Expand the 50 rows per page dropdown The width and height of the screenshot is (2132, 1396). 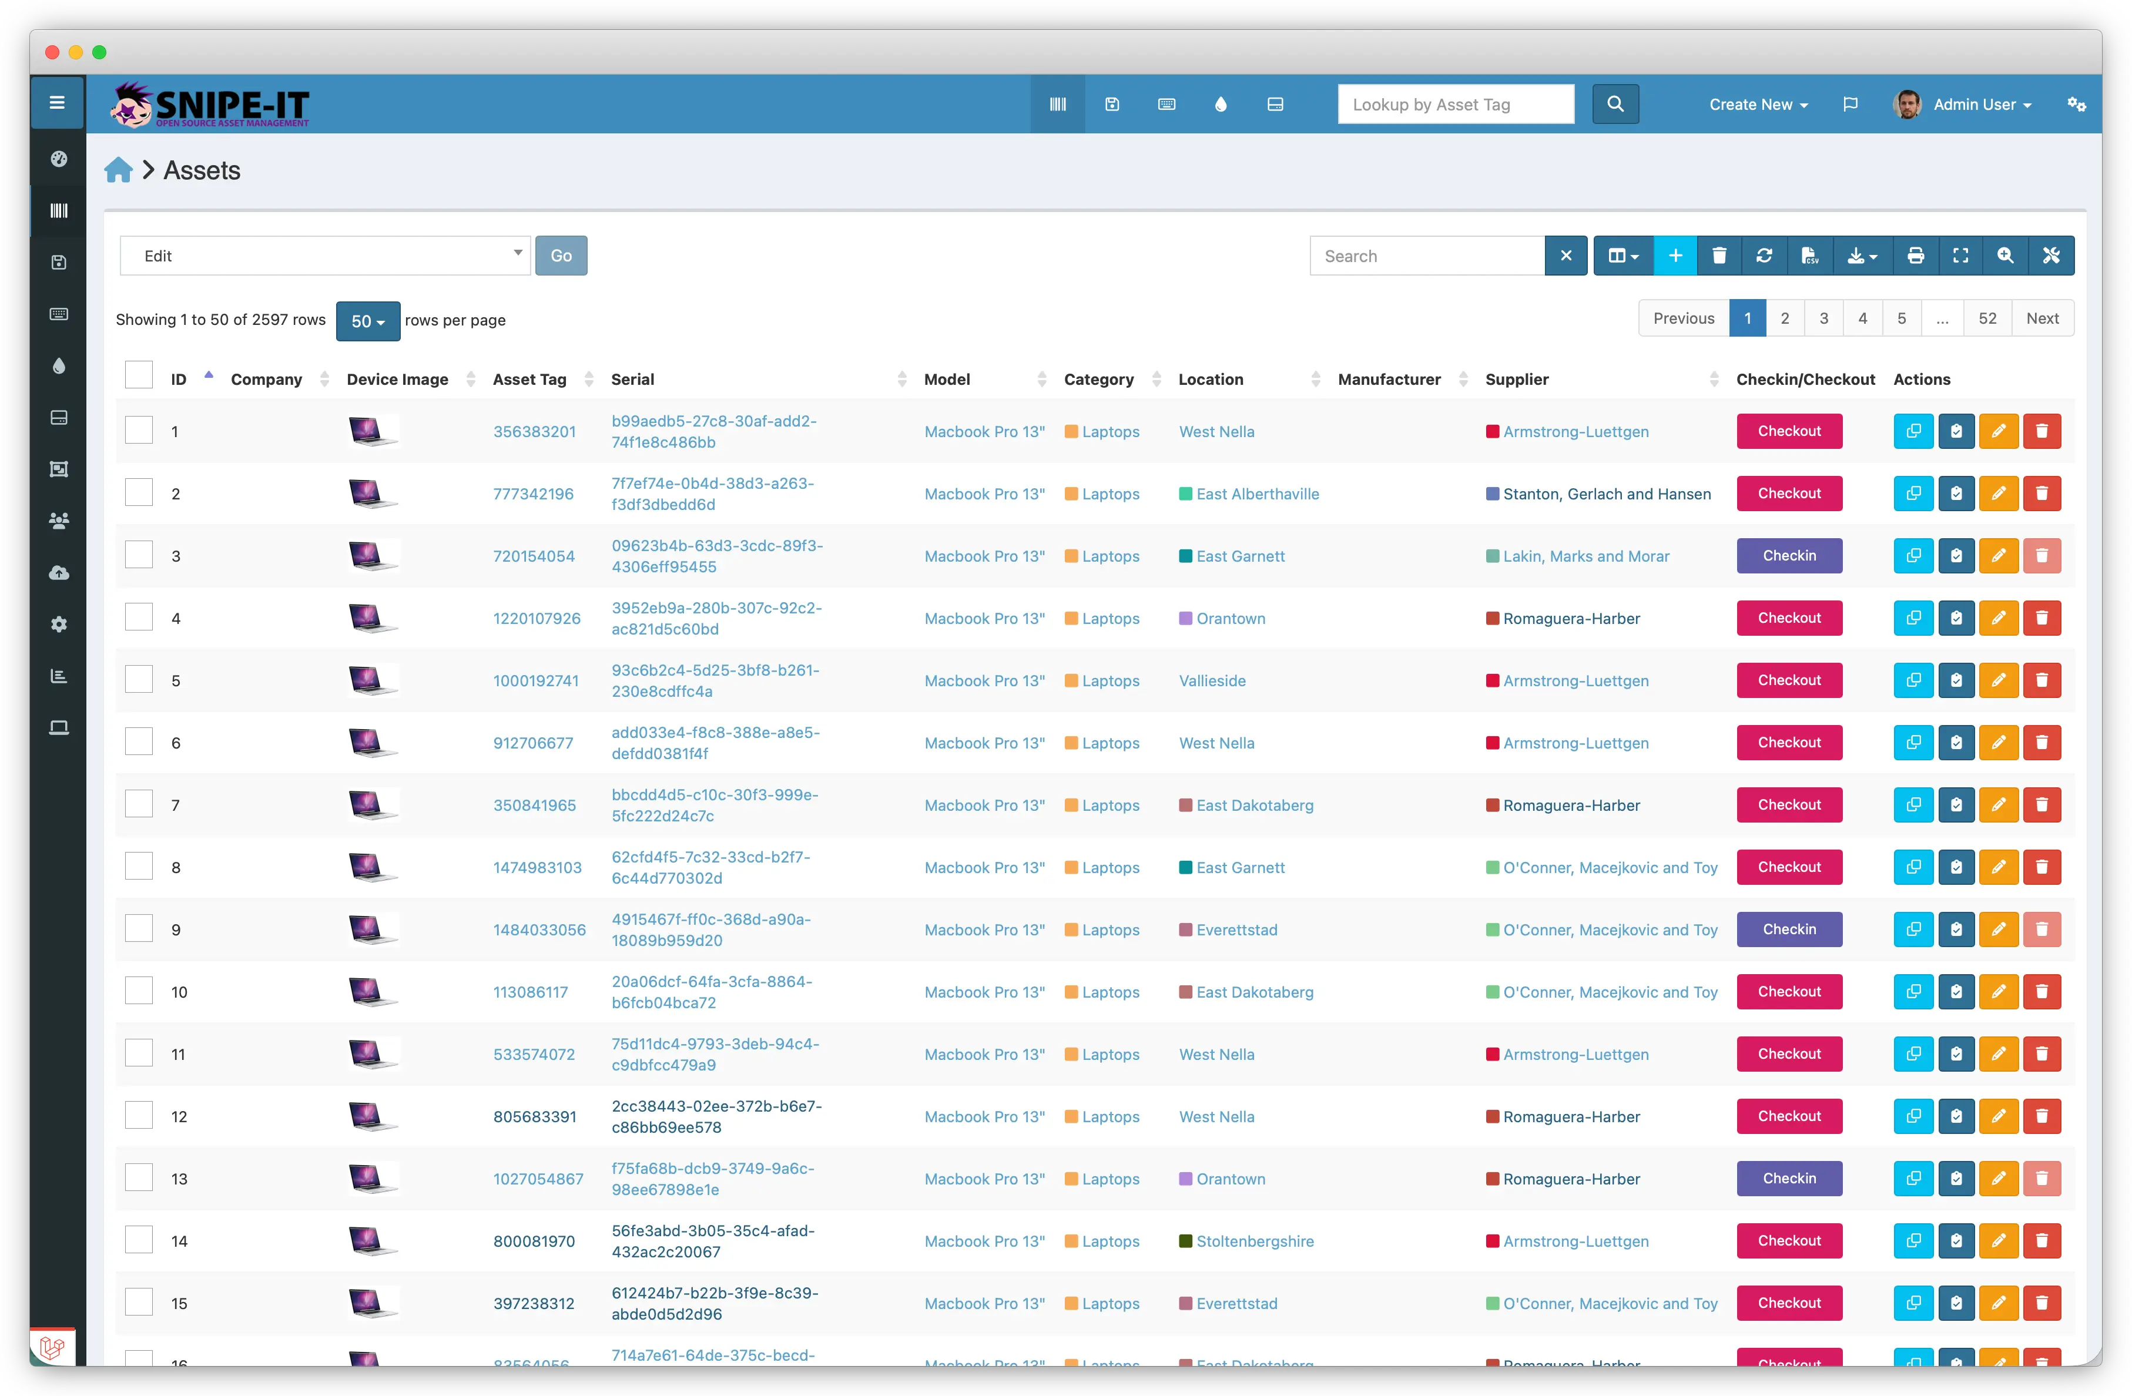[367, 321]
